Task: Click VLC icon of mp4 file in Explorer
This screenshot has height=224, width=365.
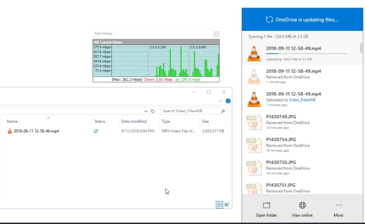Action: tap(10, 131)
